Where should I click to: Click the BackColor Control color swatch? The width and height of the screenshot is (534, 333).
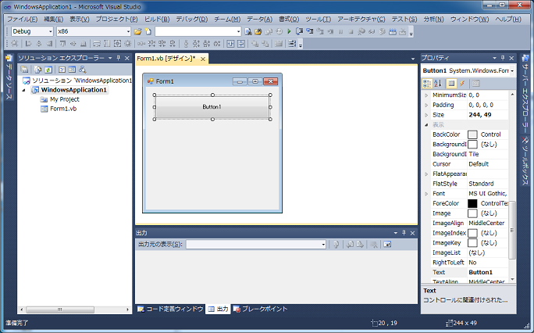(x=472, y=134)
